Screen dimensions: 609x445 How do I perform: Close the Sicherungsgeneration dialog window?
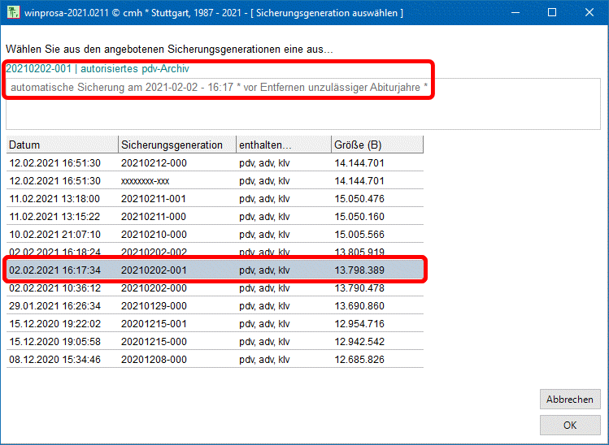point(589,13)
